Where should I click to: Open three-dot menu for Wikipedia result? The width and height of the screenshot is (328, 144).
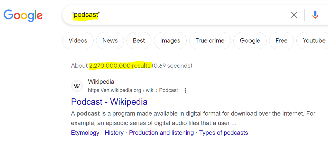185,90
